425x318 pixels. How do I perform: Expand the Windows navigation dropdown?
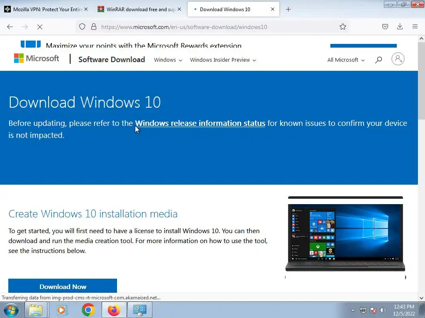tap(168, 60)
